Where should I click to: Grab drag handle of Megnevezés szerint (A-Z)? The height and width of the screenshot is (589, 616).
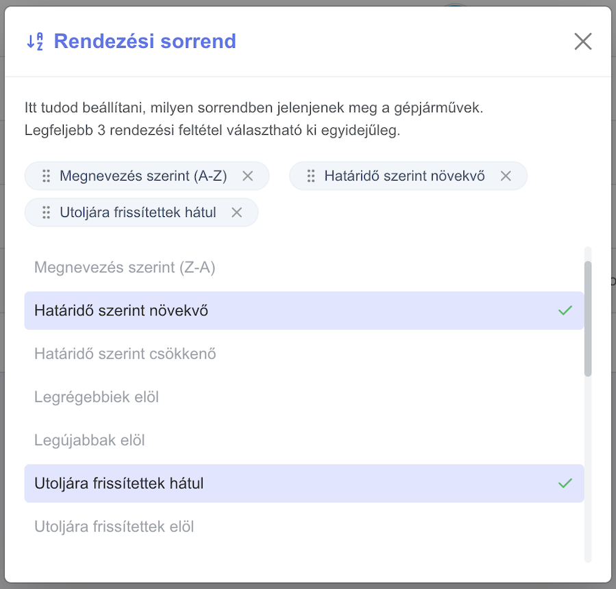click(x=47, y=176)
